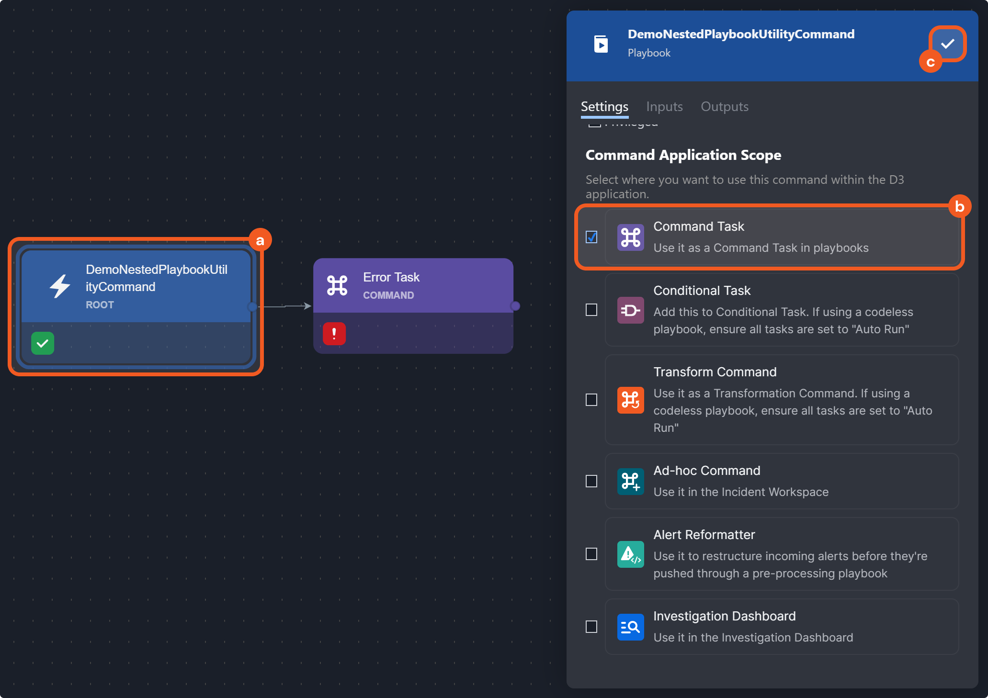Click the Conditional Task gate icon
This screenshot has width=988, height=698.
click(630, 310)
